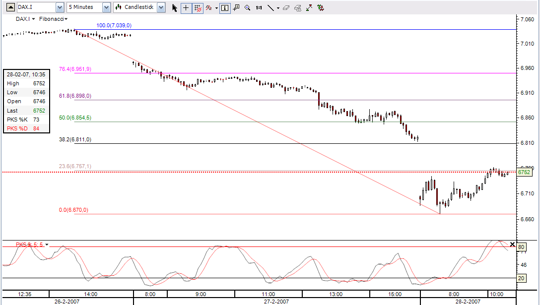Click the DAX.I symbol input field
Viewport: 540px width, 305px height.
37,7
